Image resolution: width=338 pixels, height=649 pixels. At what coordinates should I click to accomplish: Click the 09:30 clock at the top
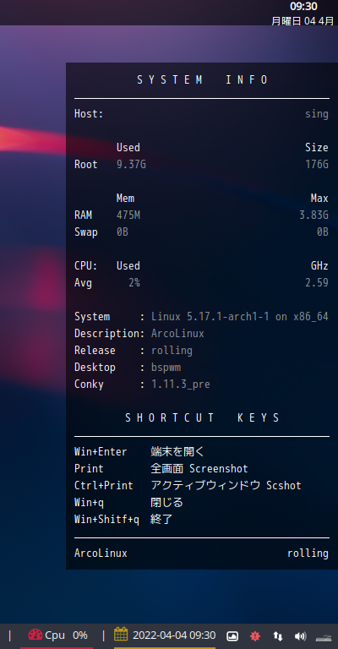[303, 7]
